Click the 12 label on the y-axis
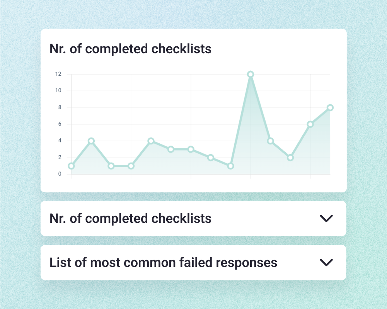Image resolution: width=387 pixels, height=309 pixels. (58, 74)
